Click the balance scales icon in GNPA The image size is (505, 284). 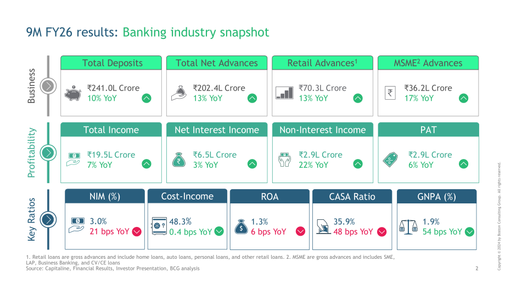click(x=408, y=226)
